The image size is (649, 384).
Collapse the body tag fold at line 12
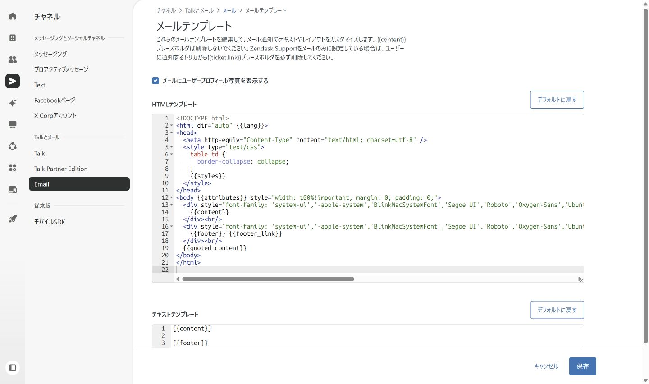(172, 197)
